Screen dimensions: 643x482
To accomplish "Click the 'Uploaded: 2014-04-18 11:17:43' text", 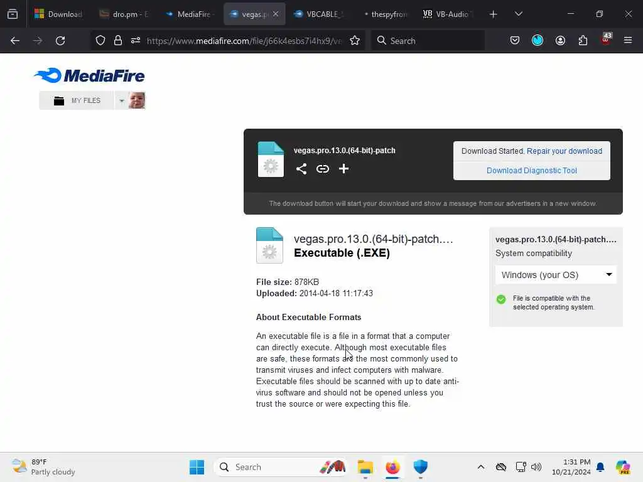I will click(314, 294).
